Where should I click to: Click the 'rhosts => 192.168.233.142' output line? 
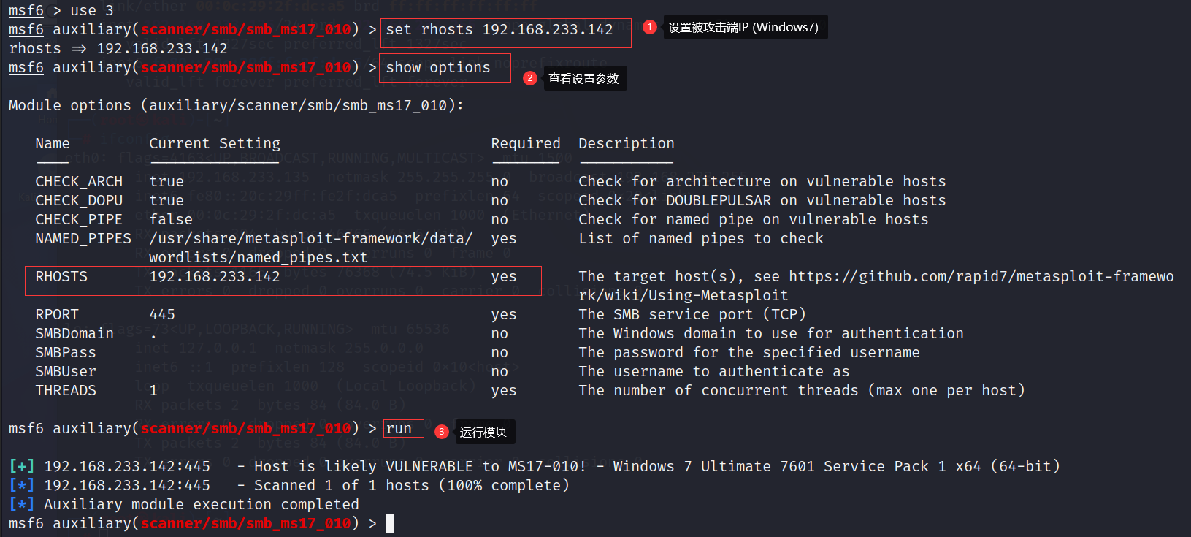click(118, 49)
